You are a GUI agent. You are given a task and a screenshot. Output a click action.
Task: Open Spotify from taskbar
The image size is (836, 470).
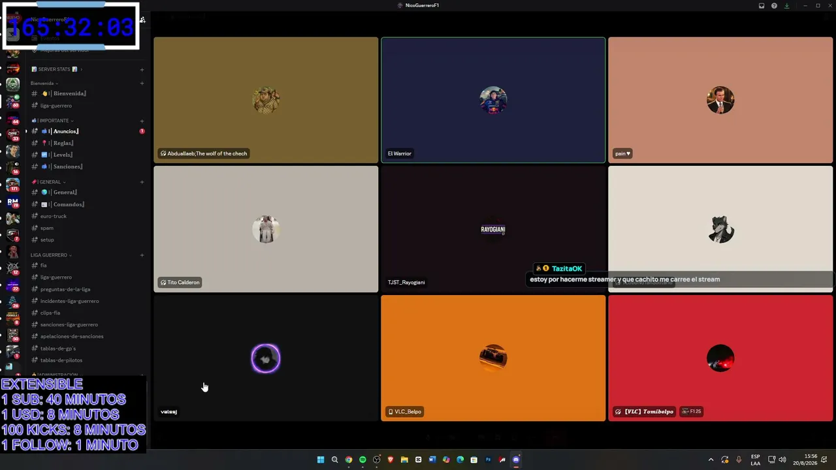coord(362,460)
